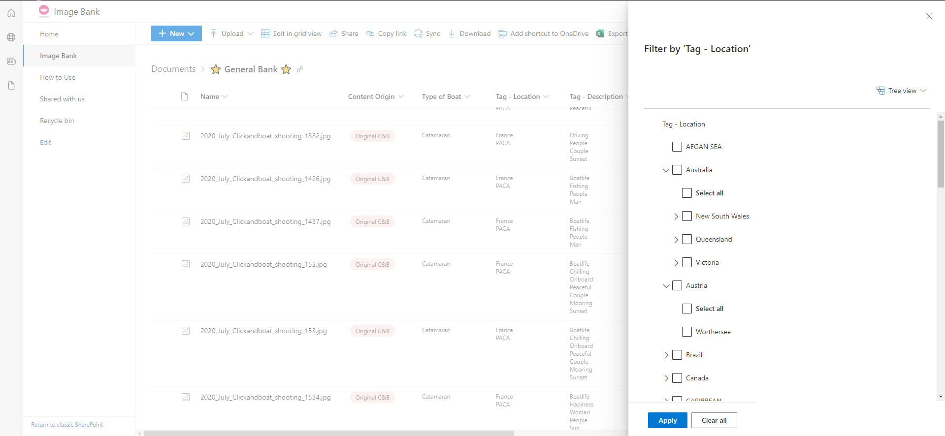Expand the Canada tree node

click(x=666, y=378)
